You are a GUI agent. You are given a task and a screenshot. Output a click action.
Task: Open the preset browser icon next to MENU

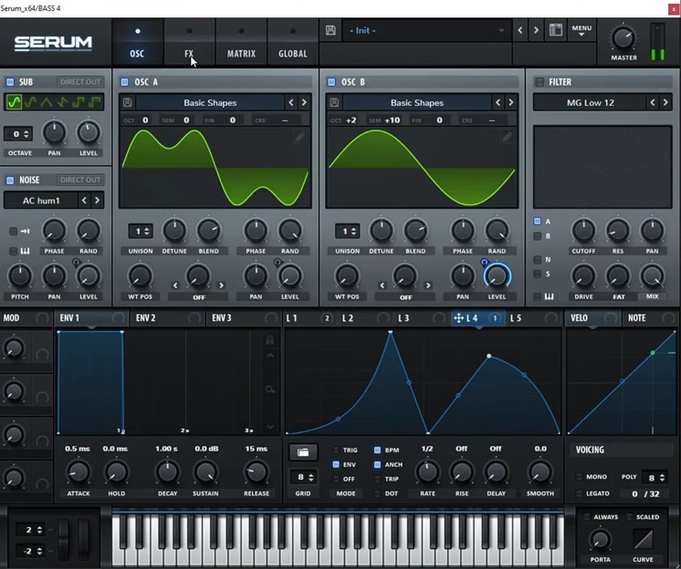pos(555,30)
